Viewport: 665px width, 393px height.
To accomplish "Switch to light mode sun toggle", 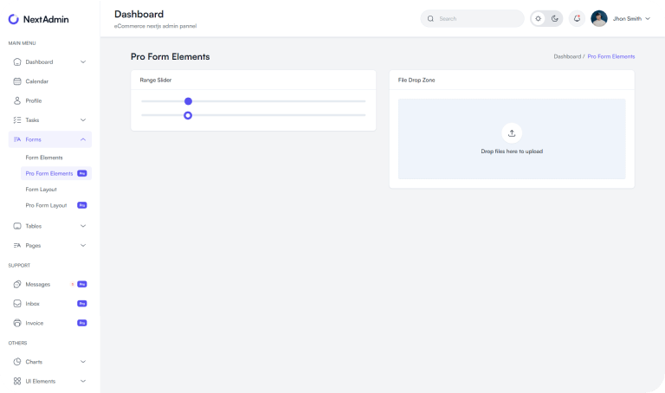I will (539, 18).
